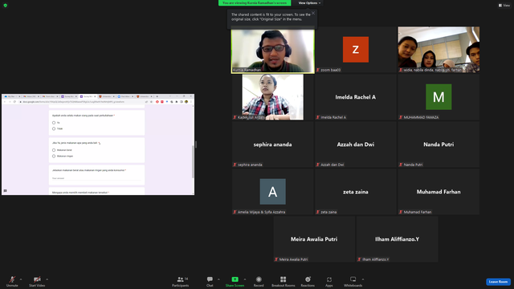Click the green encryption shield icon
The image size is (514, 289).
coord(6,6)
